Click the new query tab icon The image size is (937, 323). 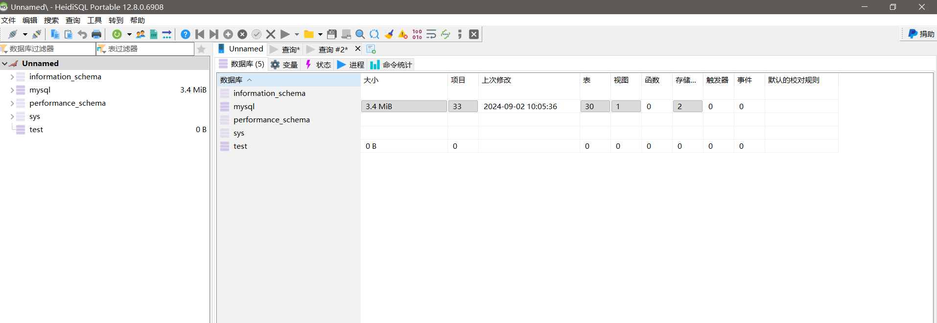click(x=371, y=49)
